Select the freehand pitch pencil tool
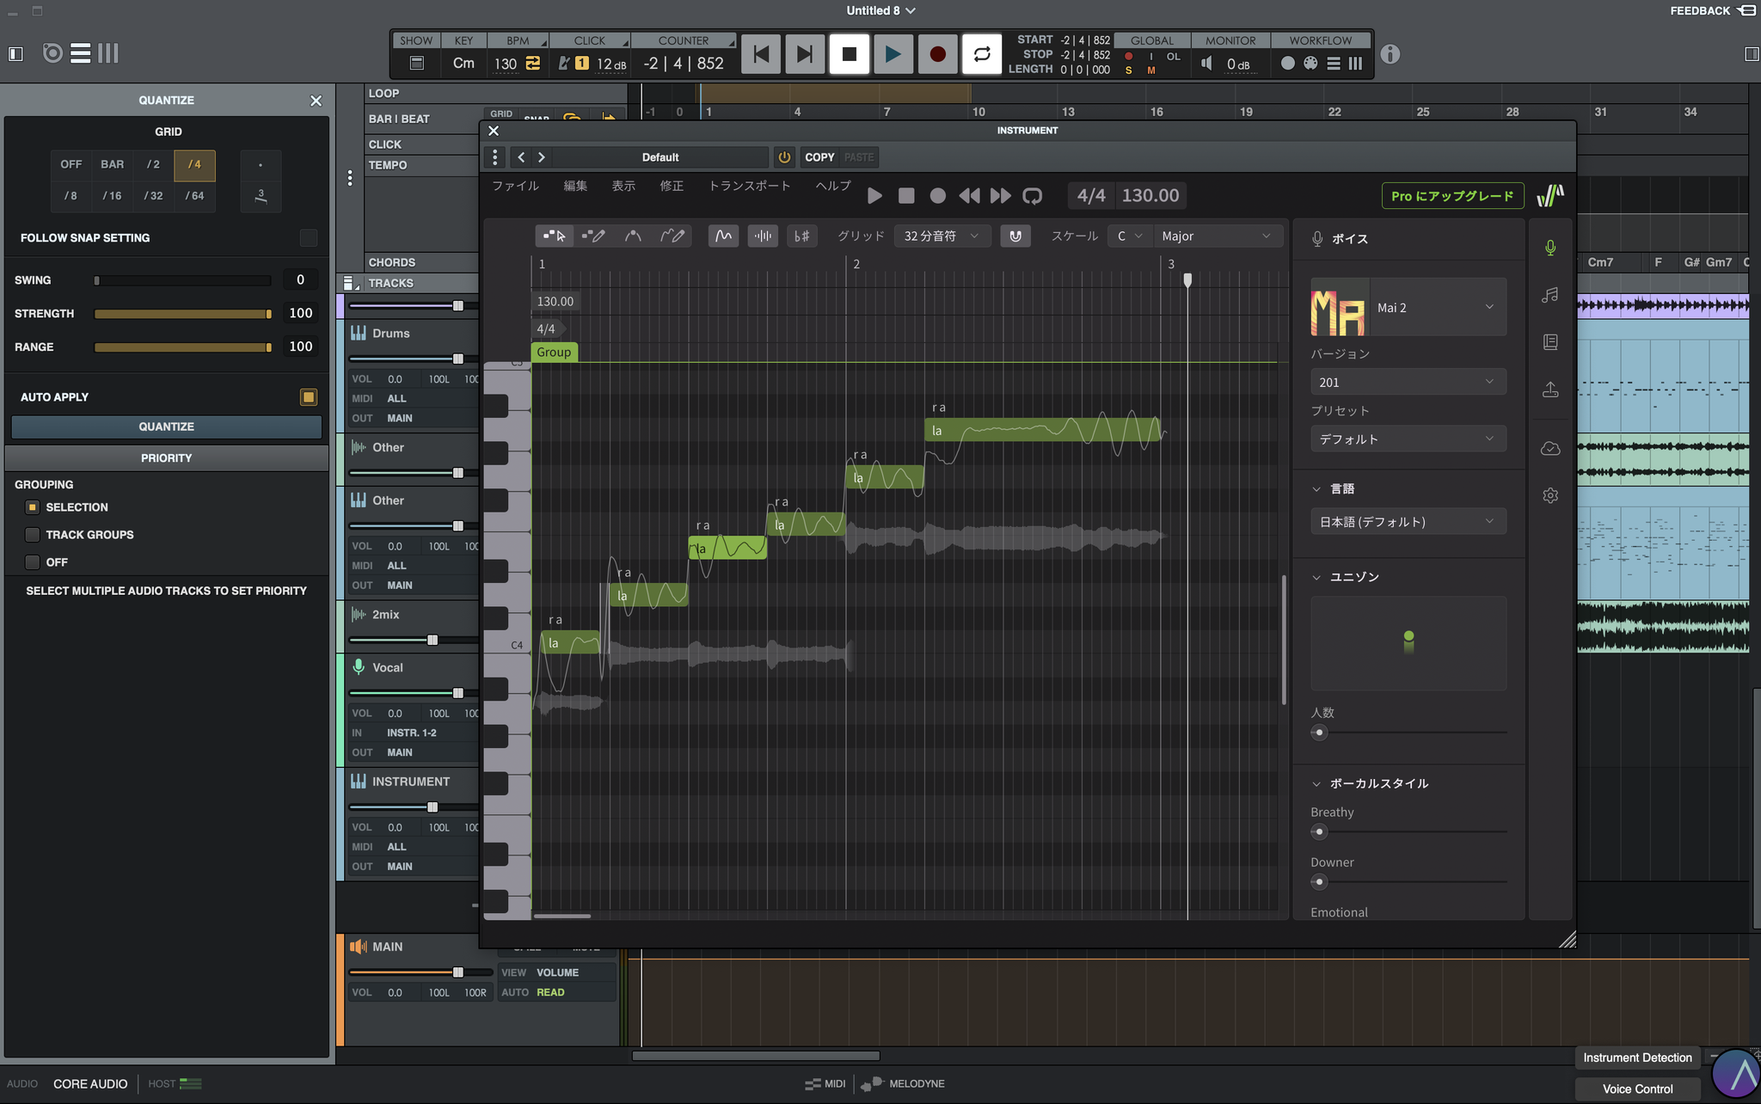The image size is (1761, 1104). (672, 236)
